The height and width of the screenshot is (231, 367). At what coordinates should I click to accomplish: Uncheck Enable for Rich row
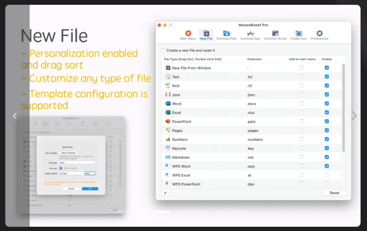point(327,85)
